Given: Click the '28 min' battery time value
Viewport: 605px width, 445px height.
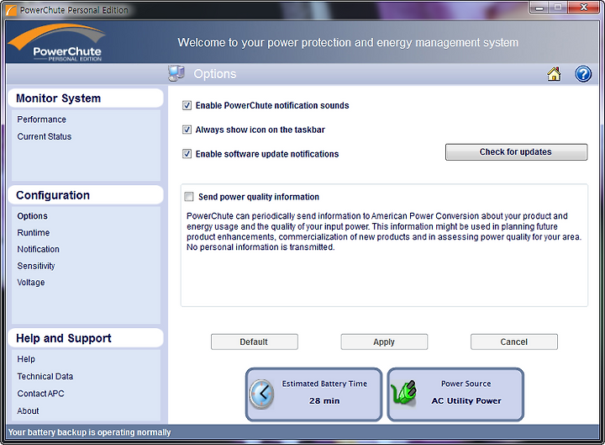Looking at the screenshot, I should [324, 401].
